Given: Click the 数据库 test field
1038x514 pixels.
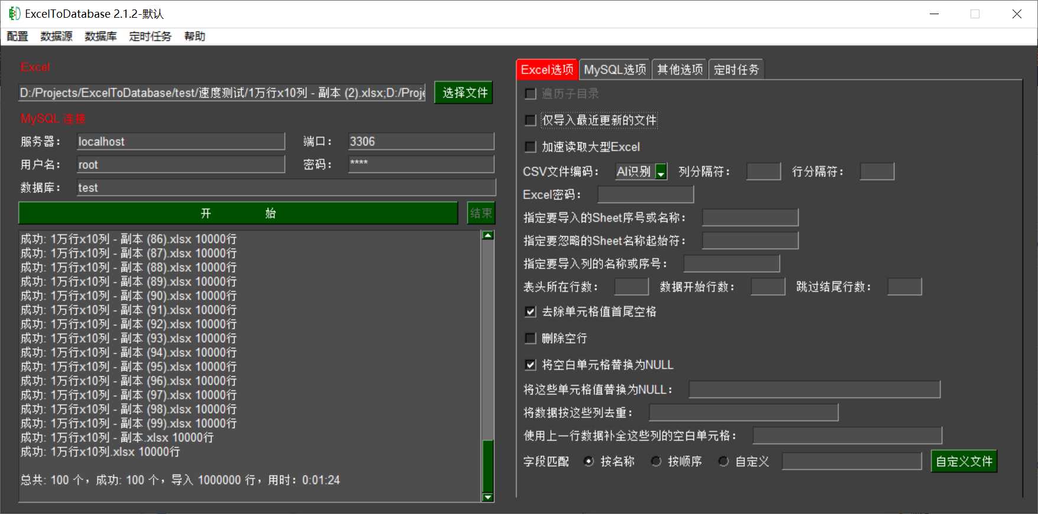Looking at the screenshot, I should click(x=286, y=188).
